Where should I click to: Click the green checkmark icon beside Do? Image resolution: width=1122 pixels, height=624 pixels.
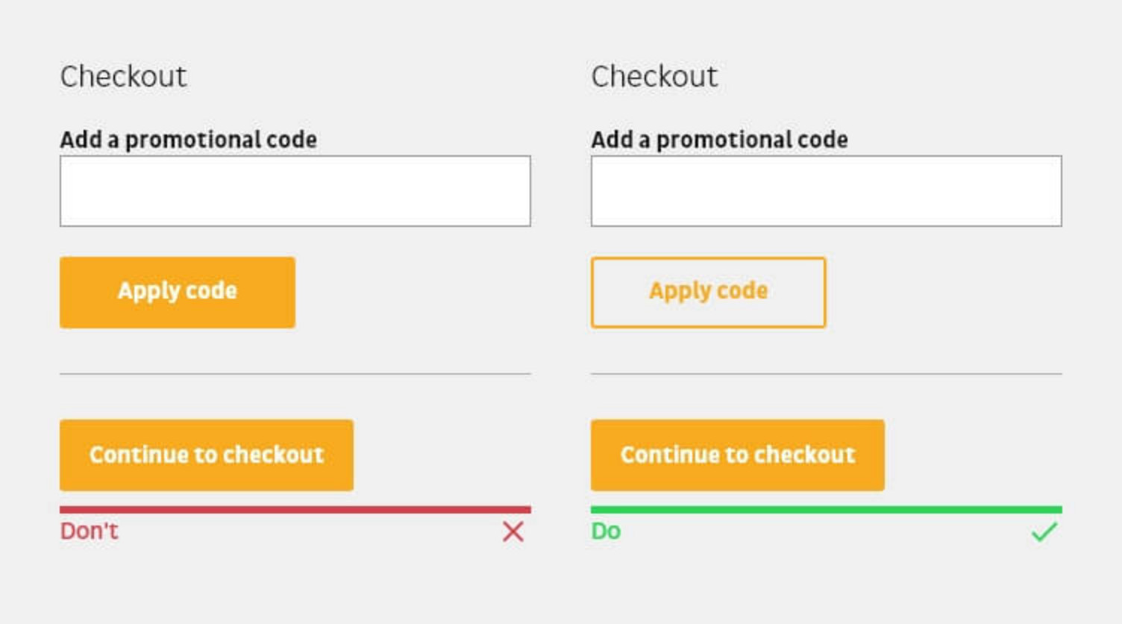pos(1044,531)
